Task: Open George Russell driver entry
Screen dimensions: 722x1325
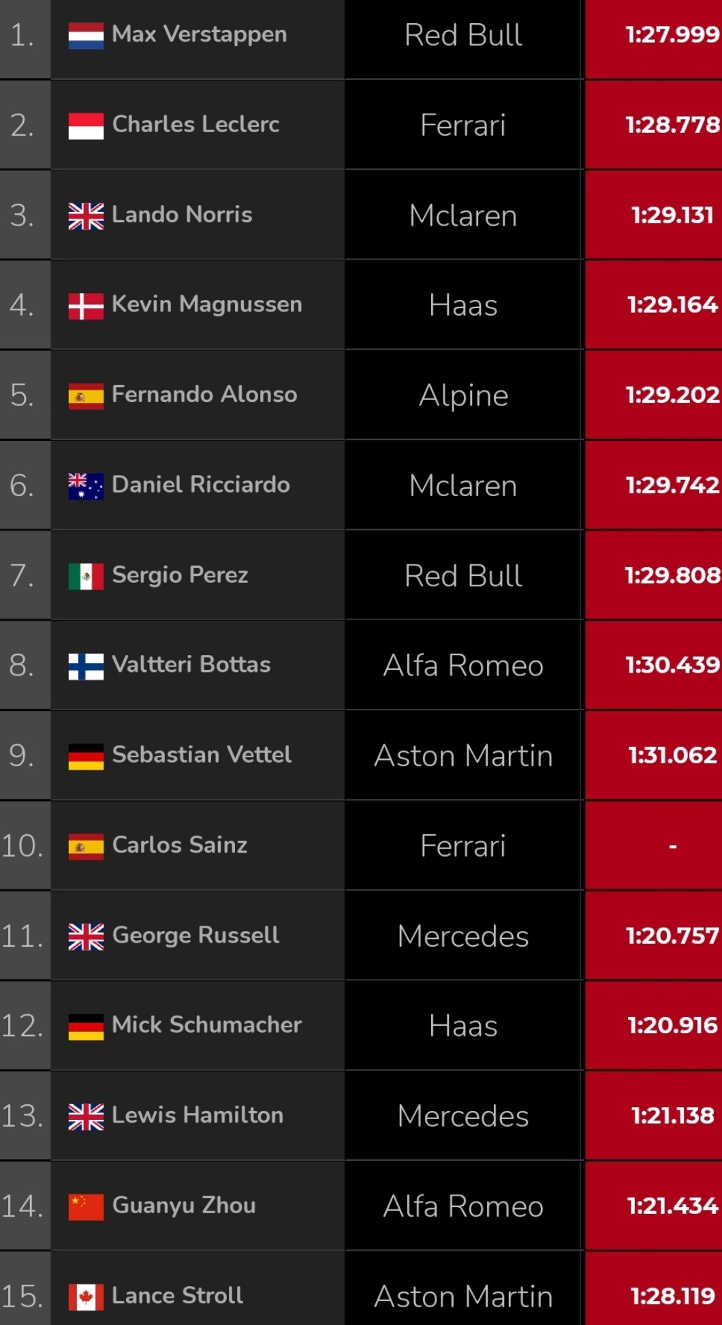Action: [x=195, y=935]
